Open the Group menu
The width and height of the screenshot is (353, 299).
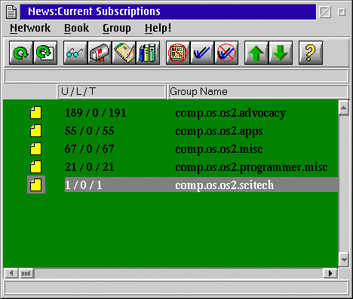click(x=117, y=28)
